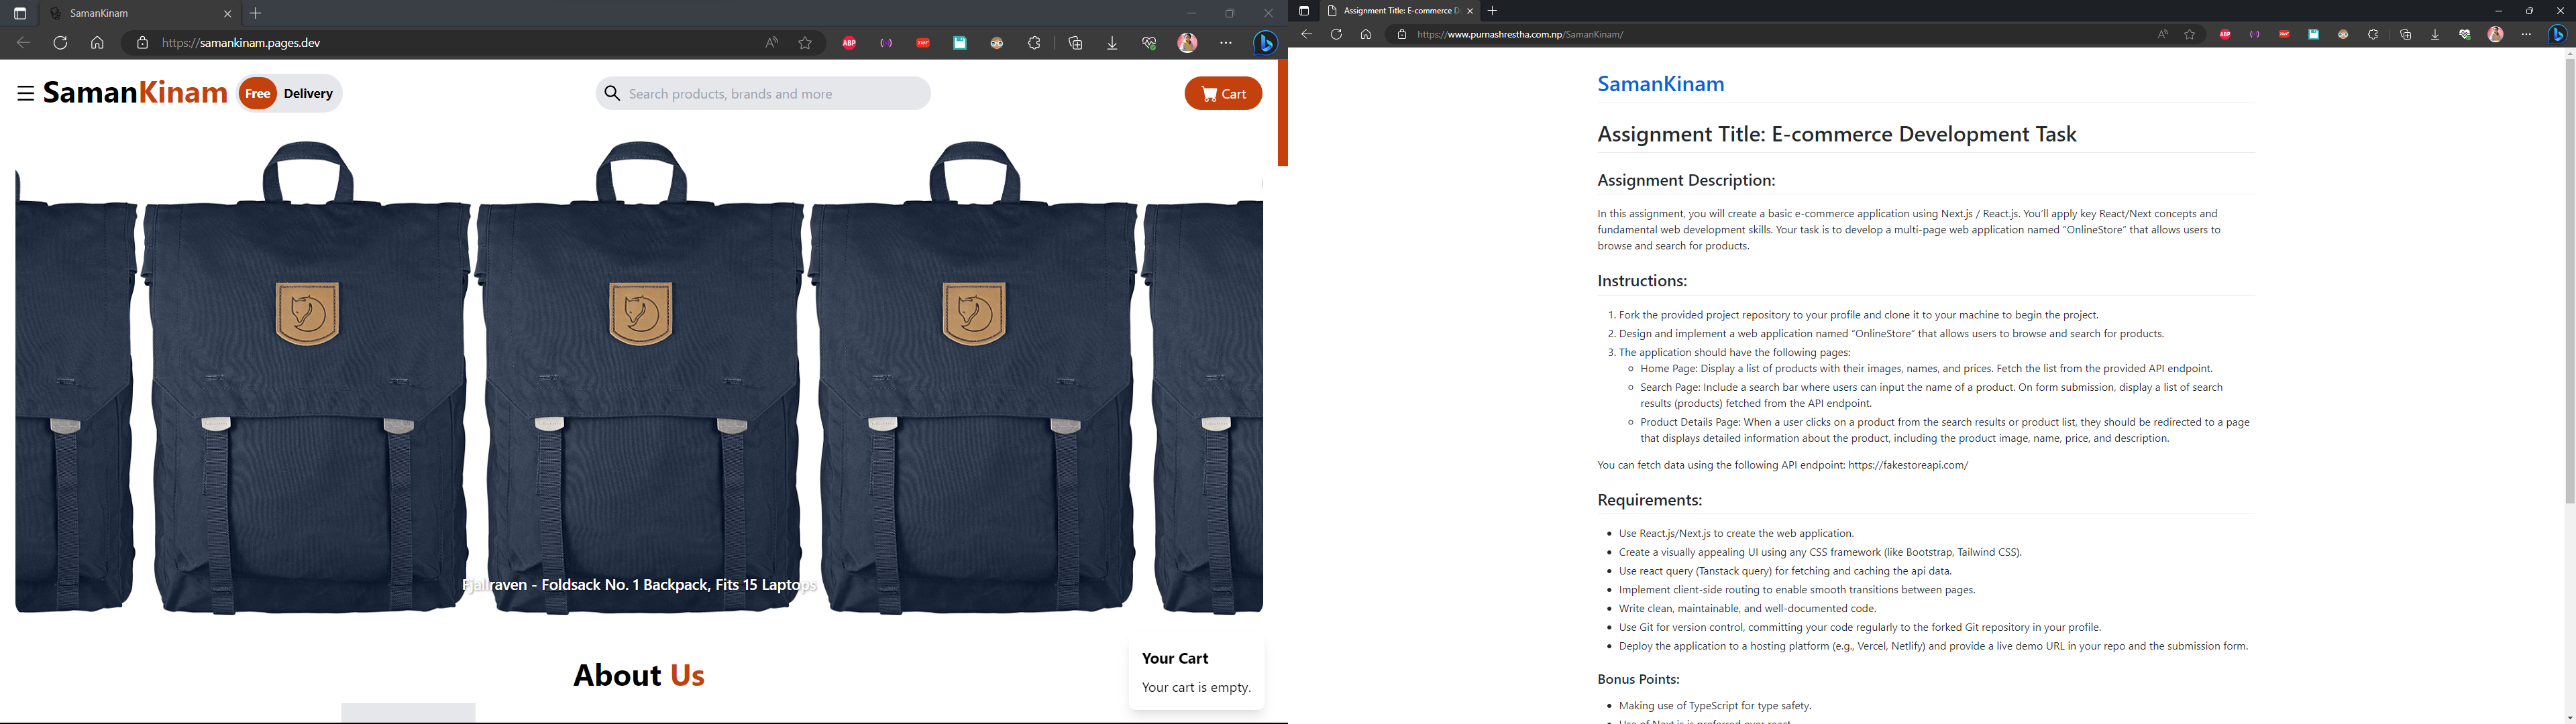Screen dimensions: 2576x724
Task: Click the Fjallraven backpack carousel image
Action: tap(640, 380)
